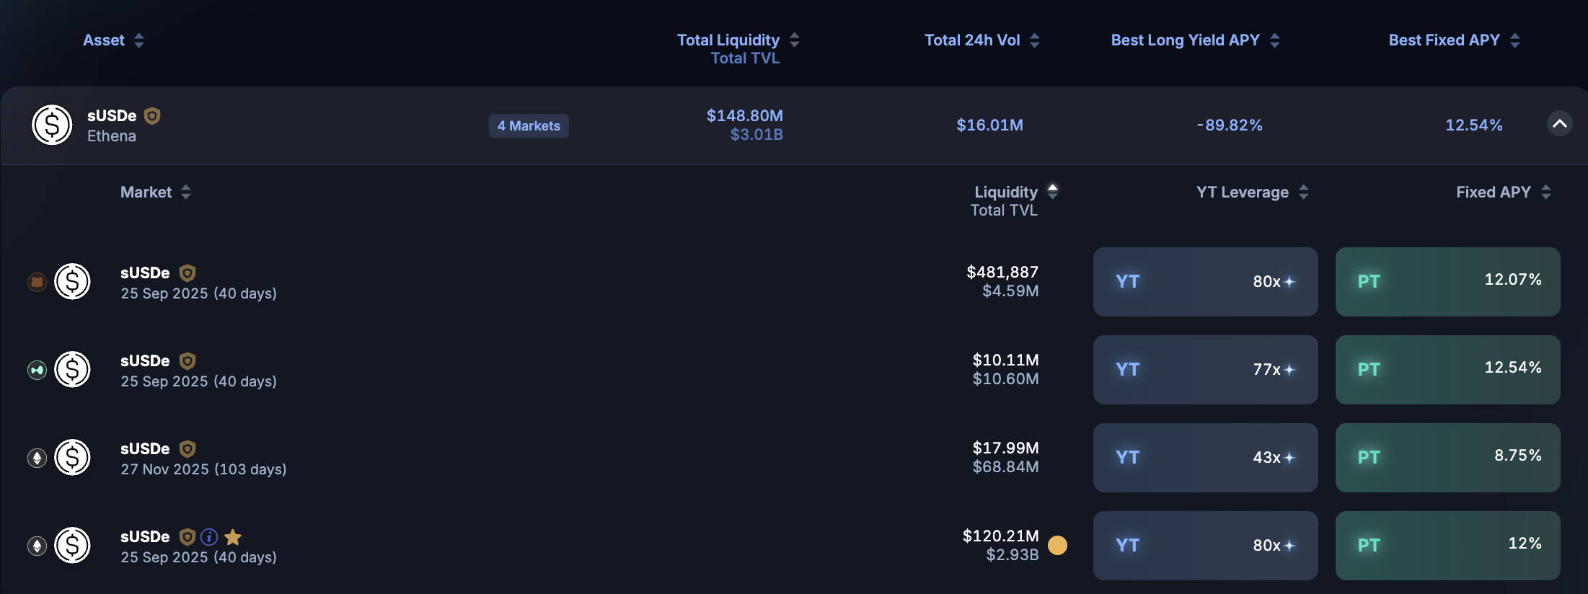
Task: Click the gold star on the last sUSDe market
Action: (x=233, y=537)
